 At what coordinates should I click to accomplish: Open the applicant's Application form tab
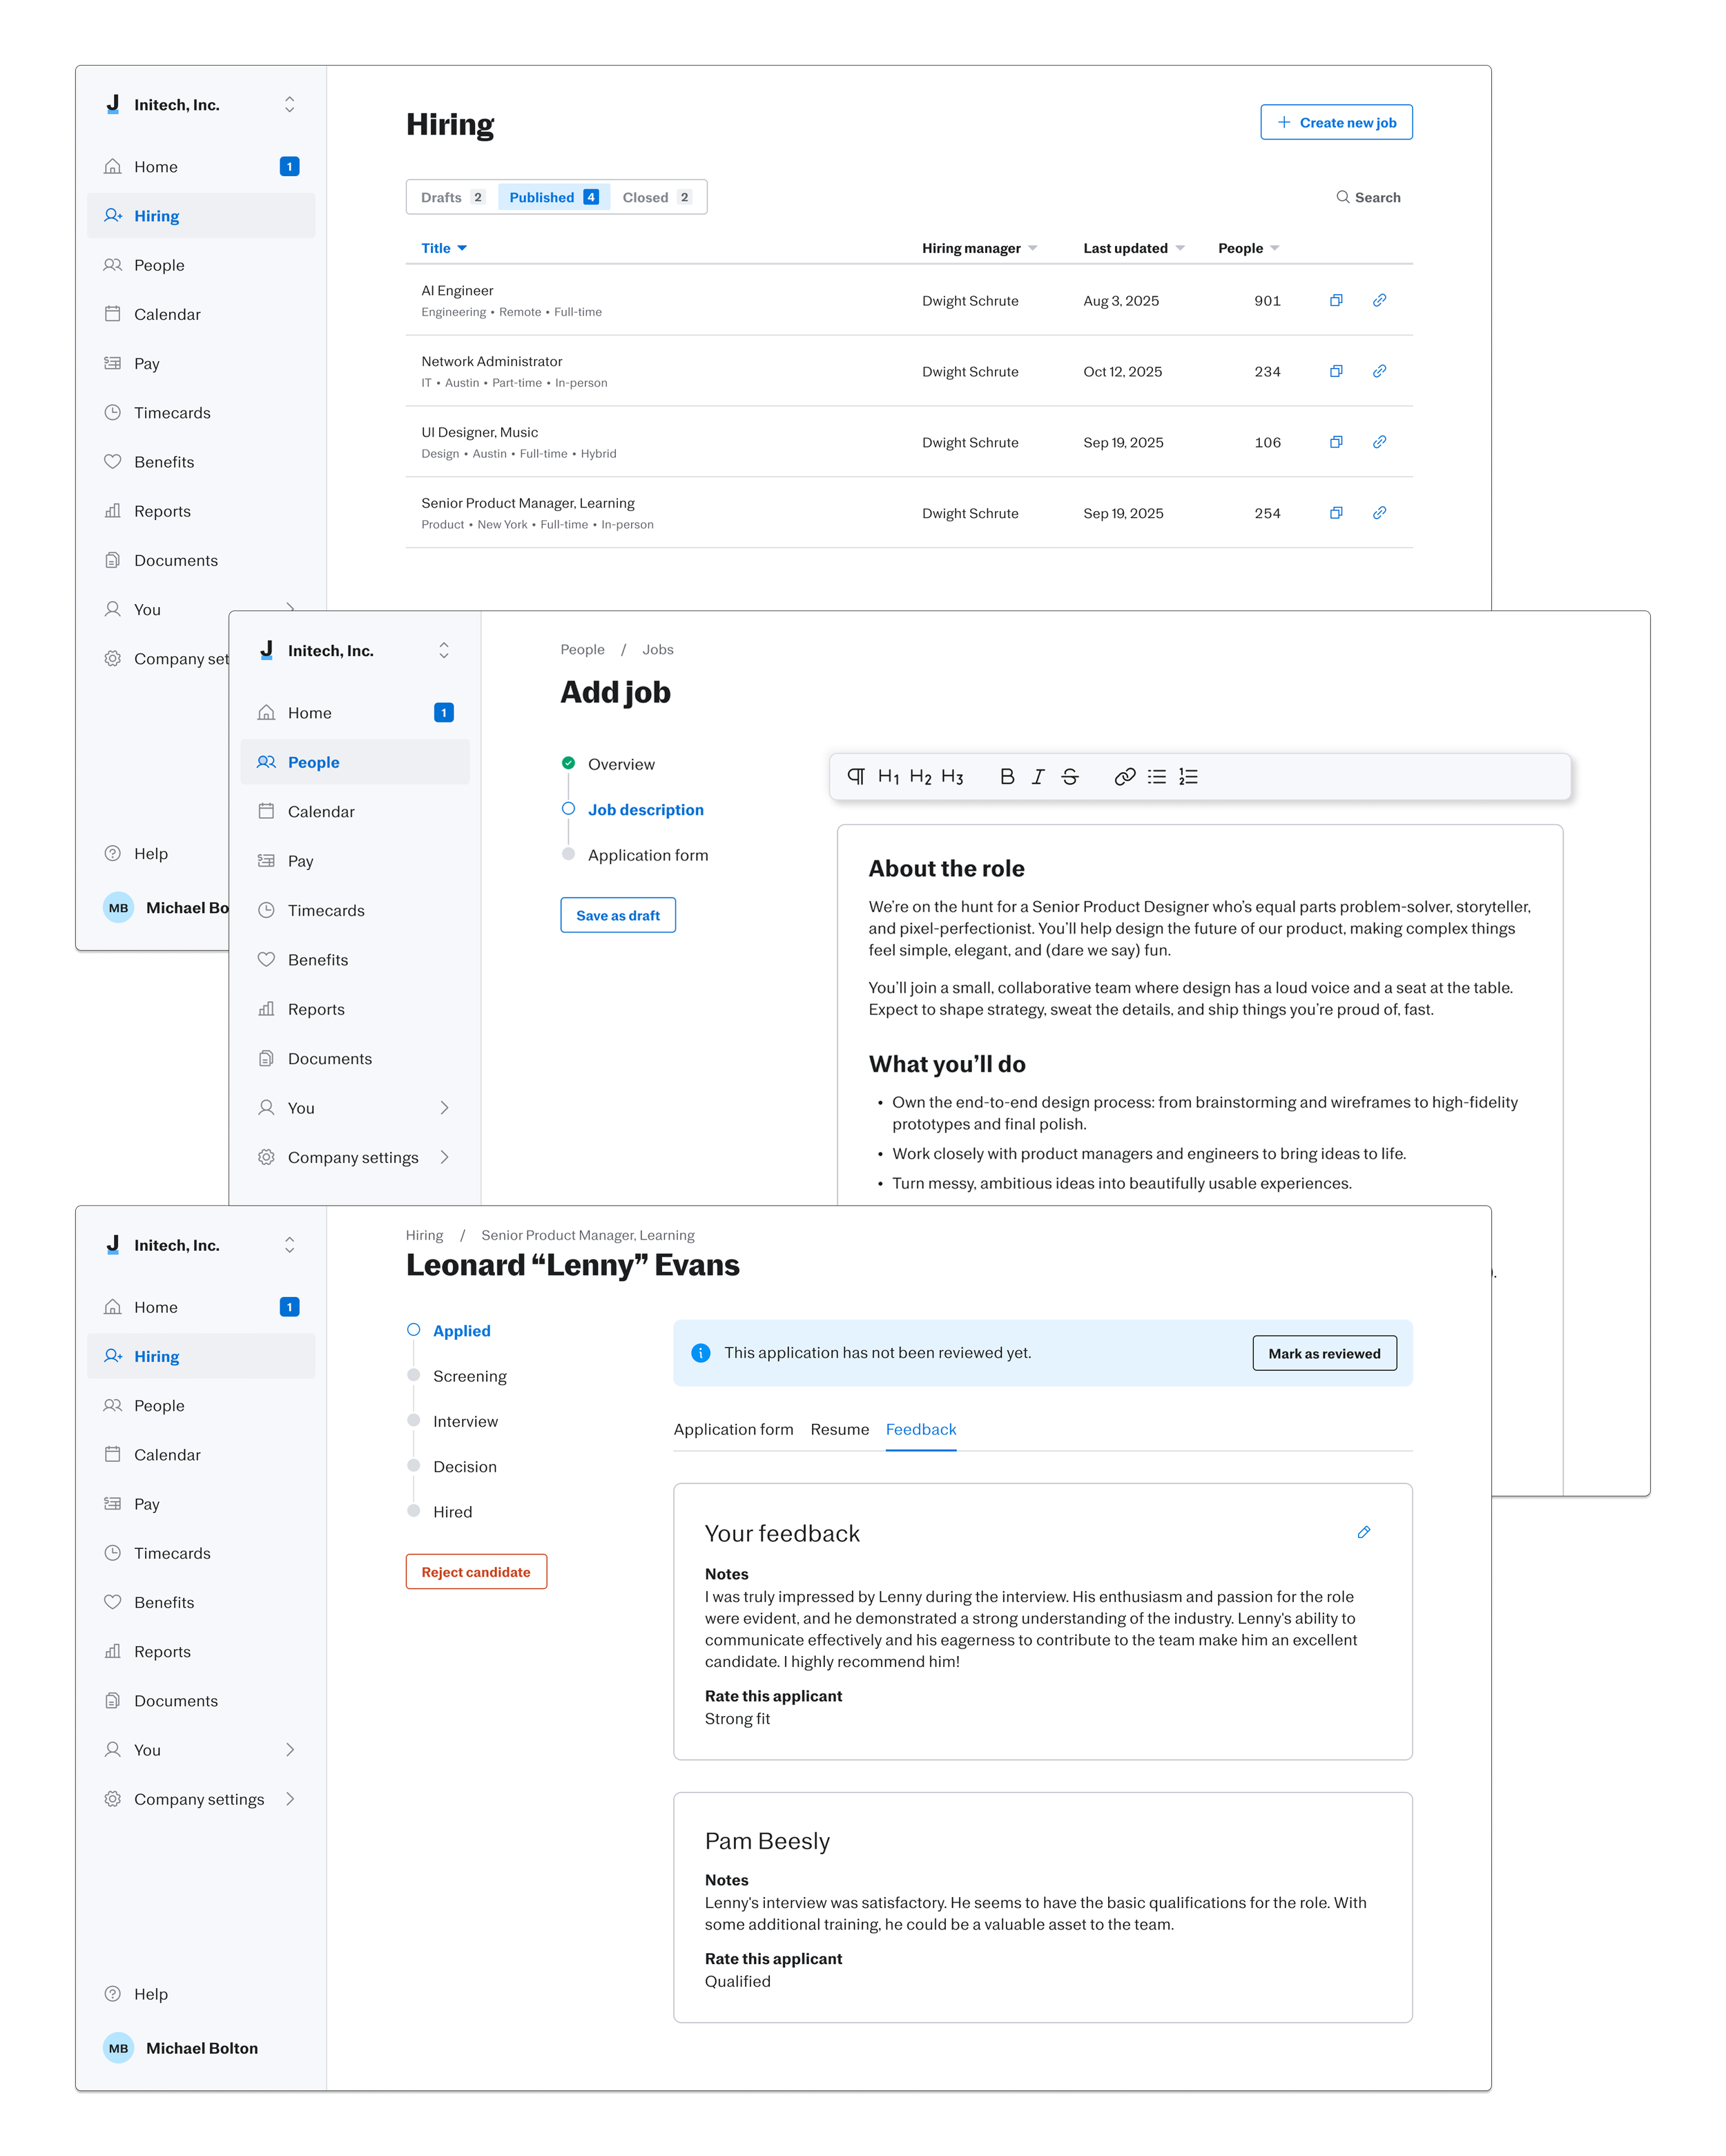coord(733,1429)
